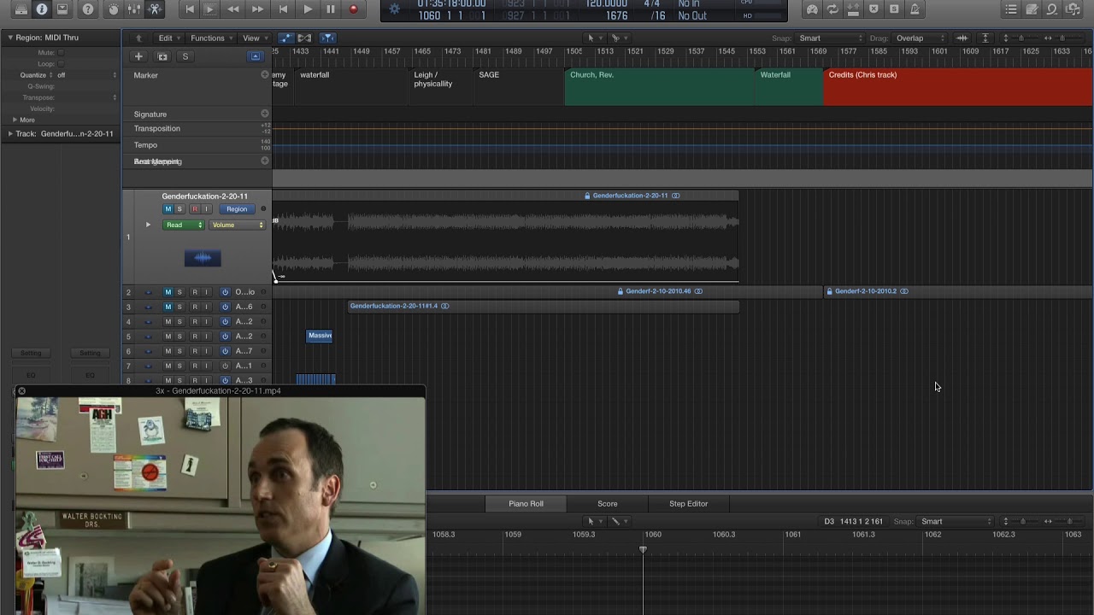Open LCD display settings gear icon
This screenshot has height=615, width=1094.
coord(394,9)
